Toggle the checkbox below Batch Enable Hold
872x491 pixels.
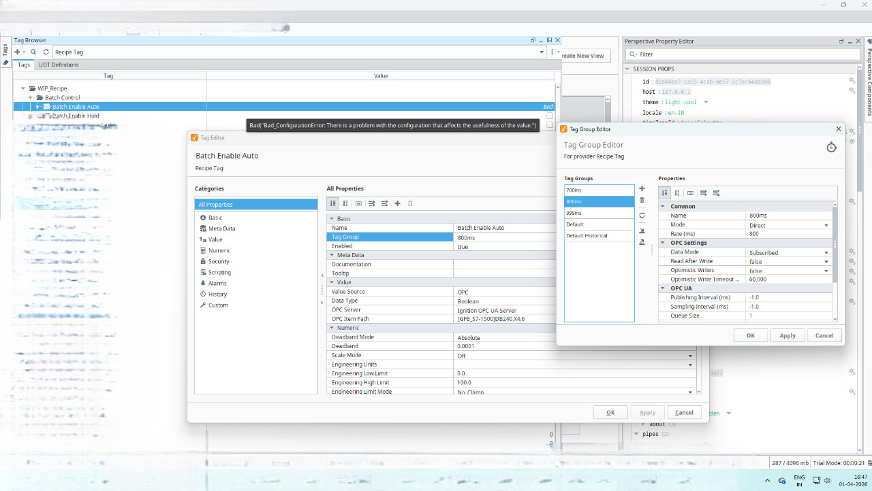(550, 125)
